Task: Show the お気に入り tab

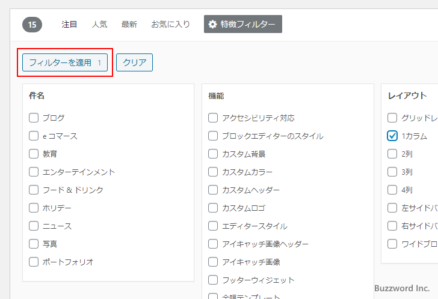Action: [x=170, y=25]
